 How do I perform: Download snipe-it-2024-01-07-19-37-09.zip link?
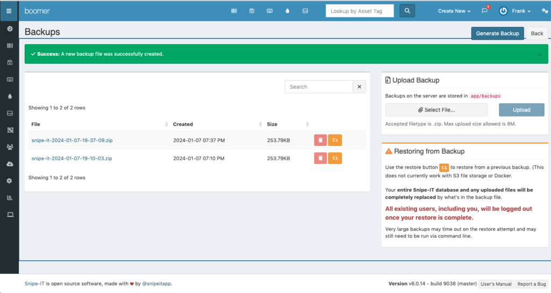point(72,140)
